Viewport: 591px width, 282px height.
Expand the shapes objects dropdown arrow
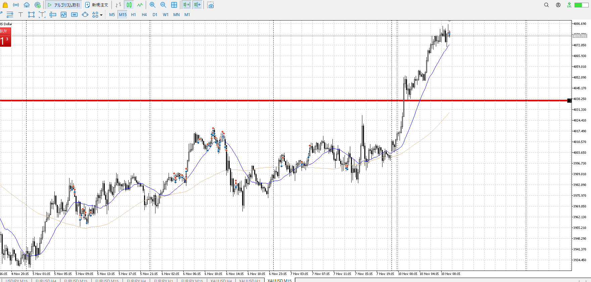(101, 15)
